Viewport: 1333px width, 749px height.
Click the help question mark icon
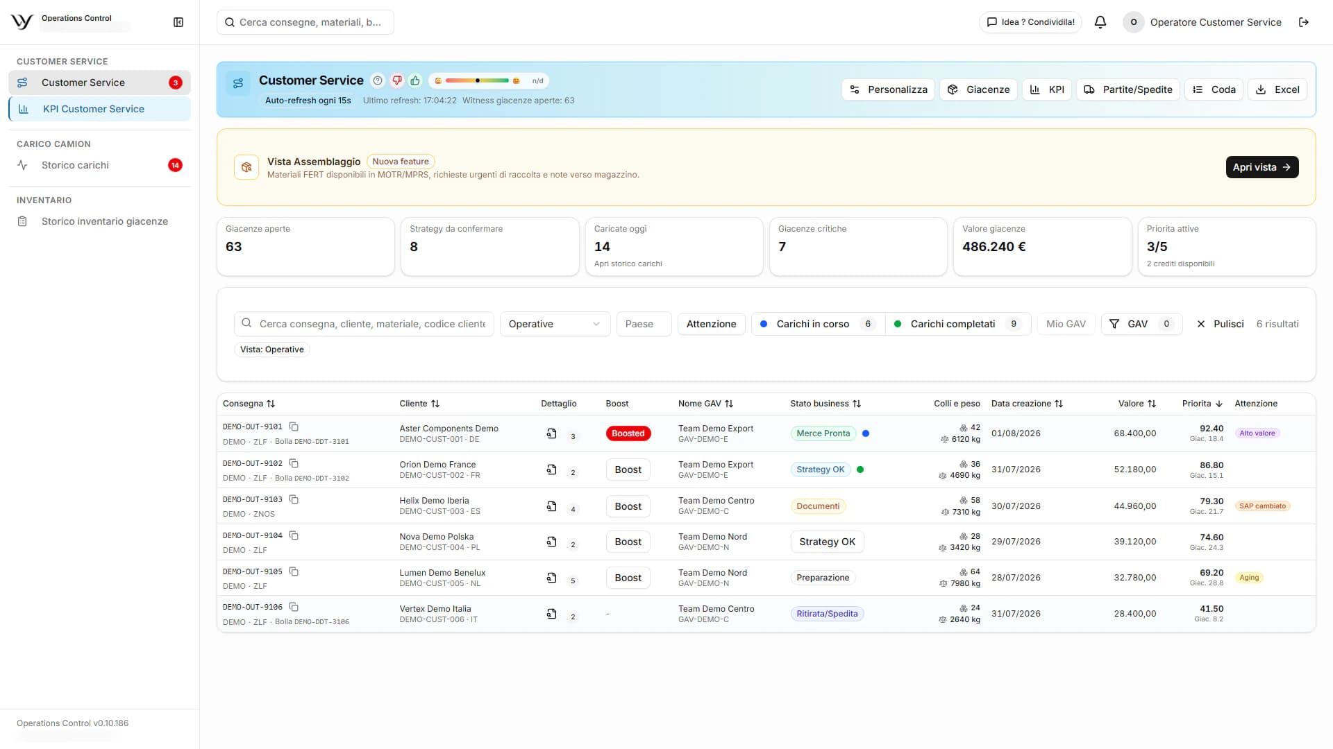click(x=378, y=80)
